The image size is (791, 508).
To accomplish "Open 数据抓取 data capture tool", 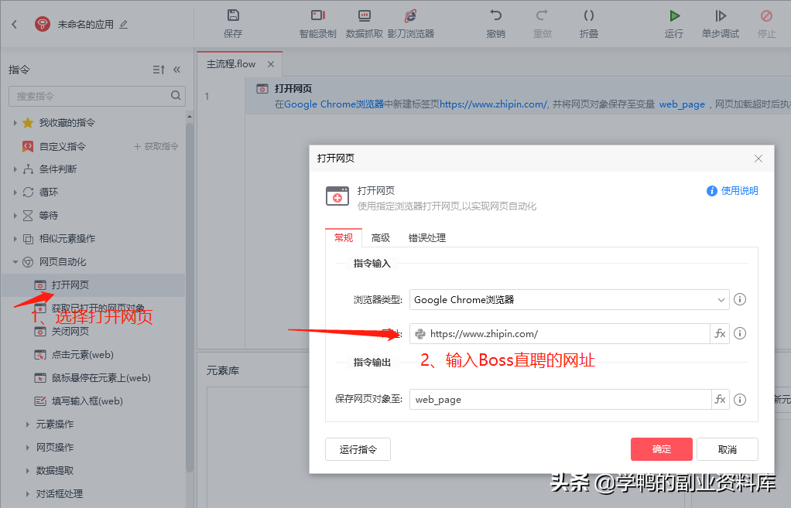I will coord(365,24).
